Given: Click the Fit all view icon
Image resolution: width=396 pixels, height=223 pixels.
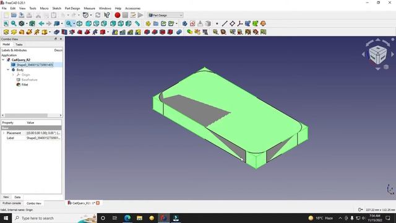Looking at the screenshot, I should coord(6,24).
